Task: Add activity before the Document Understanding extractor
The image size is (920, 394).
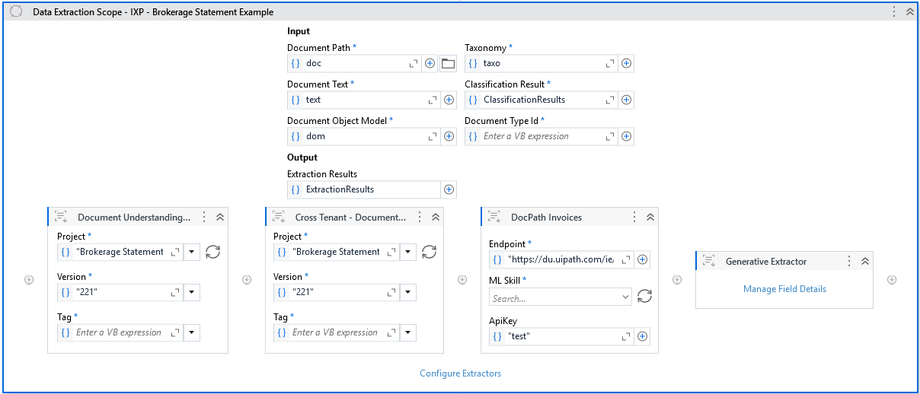Action: tap(29, 280)
